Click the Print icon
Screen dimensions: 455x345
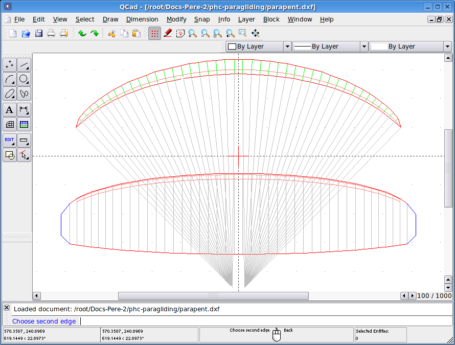[51, 33]
